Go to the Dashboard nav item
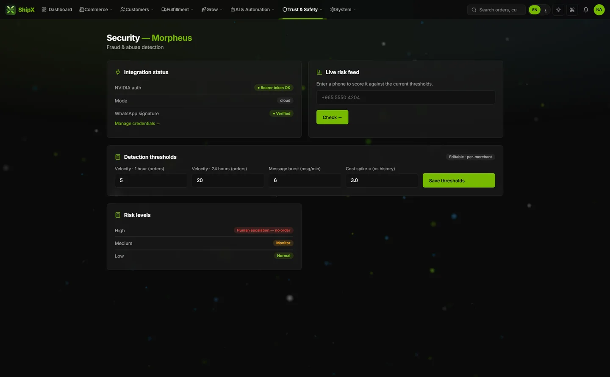The width and height of the screenshot is (610, 377). [x=57, y=10]
